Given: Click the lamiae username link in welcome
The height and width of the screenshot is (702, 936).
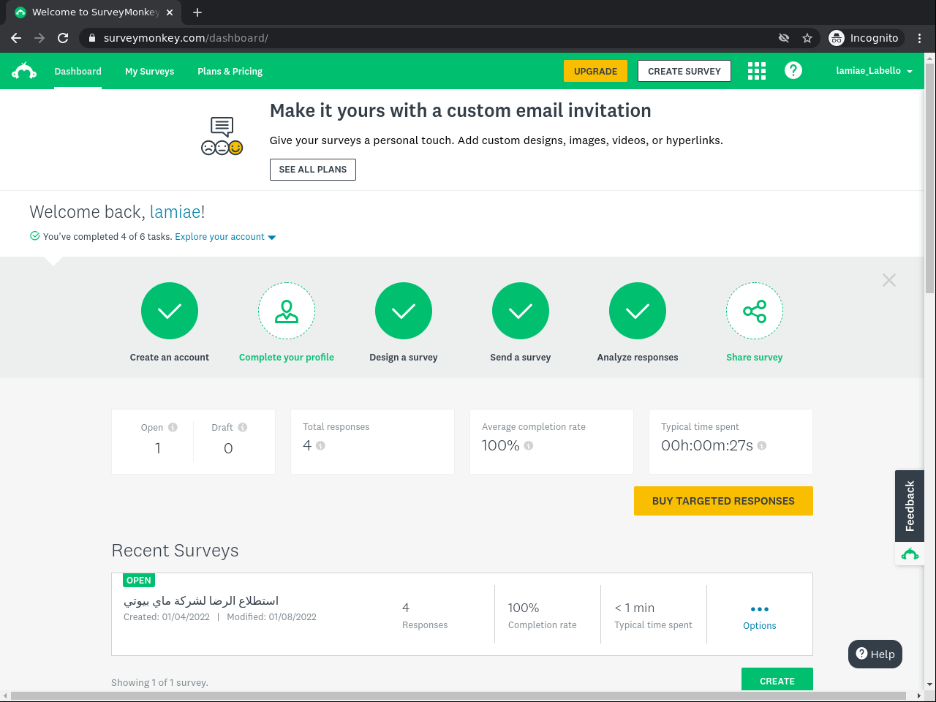Looking at the screenshot, I should pyautogui.click(x=175, y=212).
